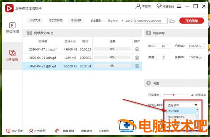Select 原文件夹 output radio option
Image resolution: width=210 pixels, height=137 pixels.
(105, 21)
